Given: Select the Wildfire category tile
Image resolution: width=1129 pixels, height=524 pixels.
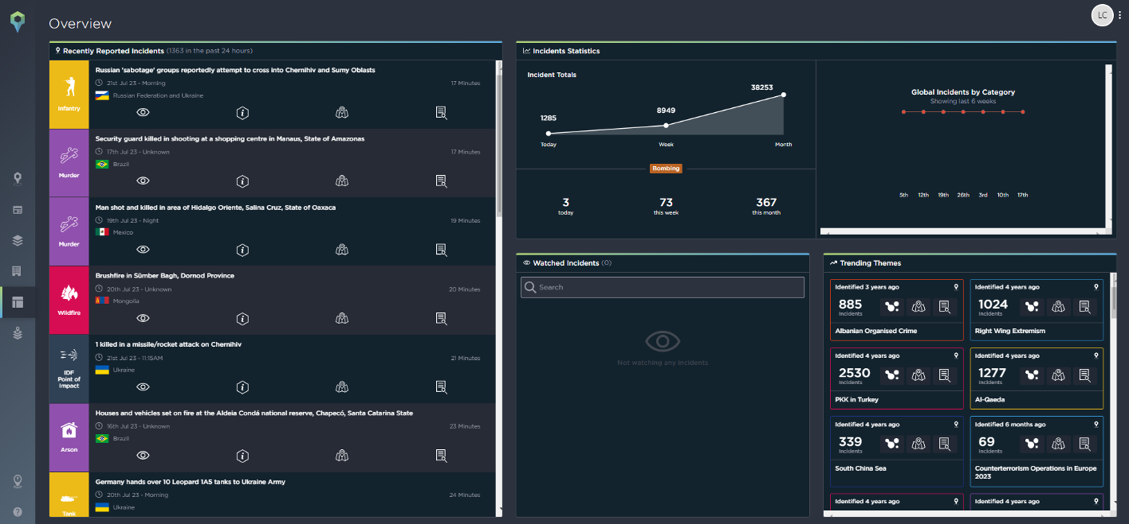Looking at the screenshot, I should (x=69, y=300).
